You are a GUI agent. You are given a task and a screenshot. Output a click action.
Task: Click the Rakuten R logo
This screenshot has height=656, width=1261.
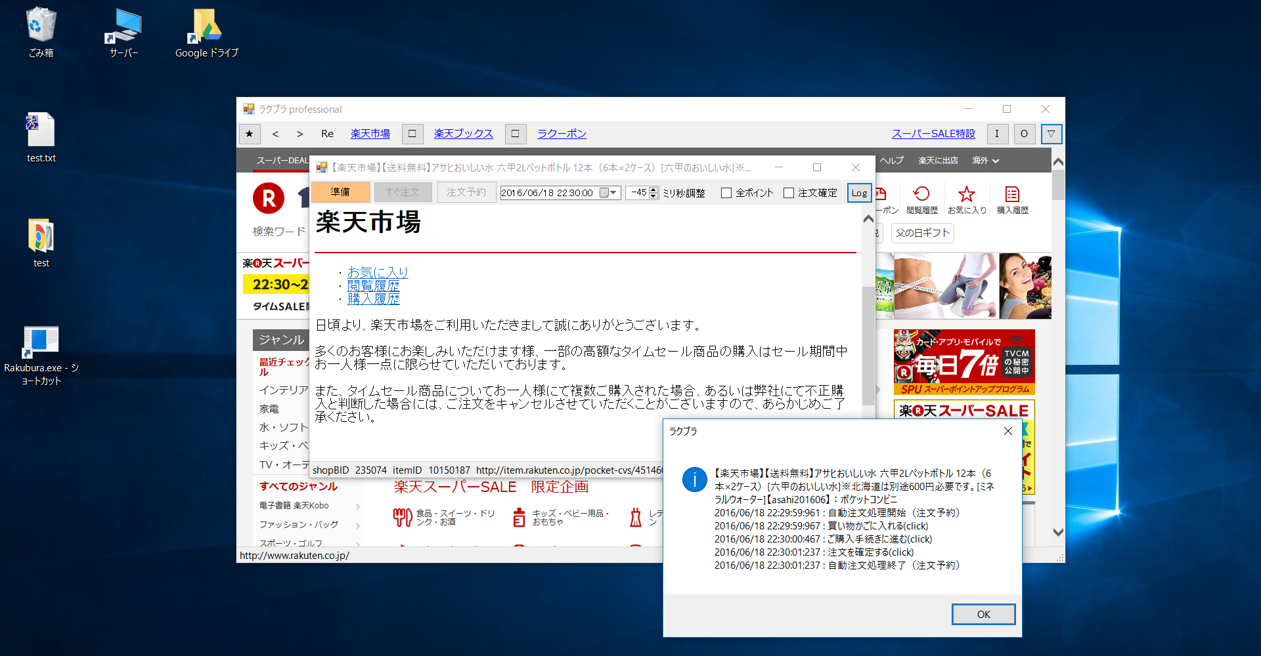(x=269, y=198)
